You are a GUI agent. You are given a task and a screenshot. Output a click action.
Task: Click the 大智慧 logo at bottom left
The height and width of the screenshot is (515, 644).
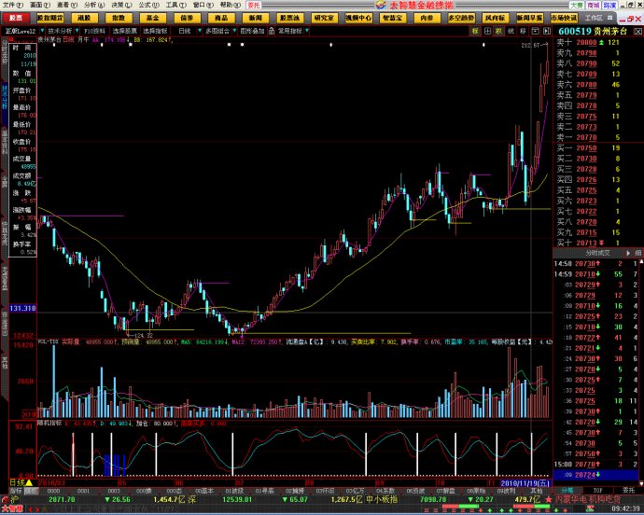tap(12, 509)
